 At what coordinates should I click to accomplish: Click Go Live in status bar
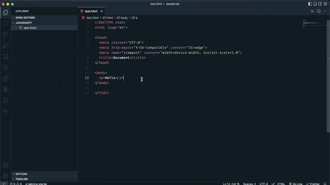[x=295, y=184]
